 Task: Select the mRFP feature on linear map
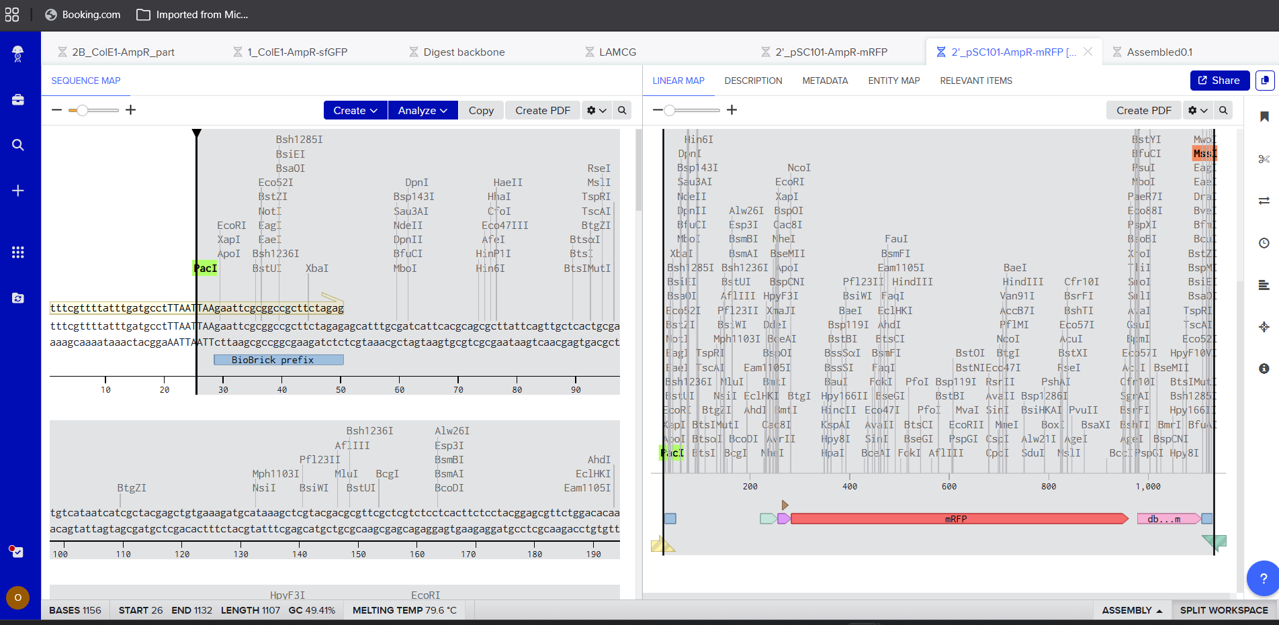point(957,519)
